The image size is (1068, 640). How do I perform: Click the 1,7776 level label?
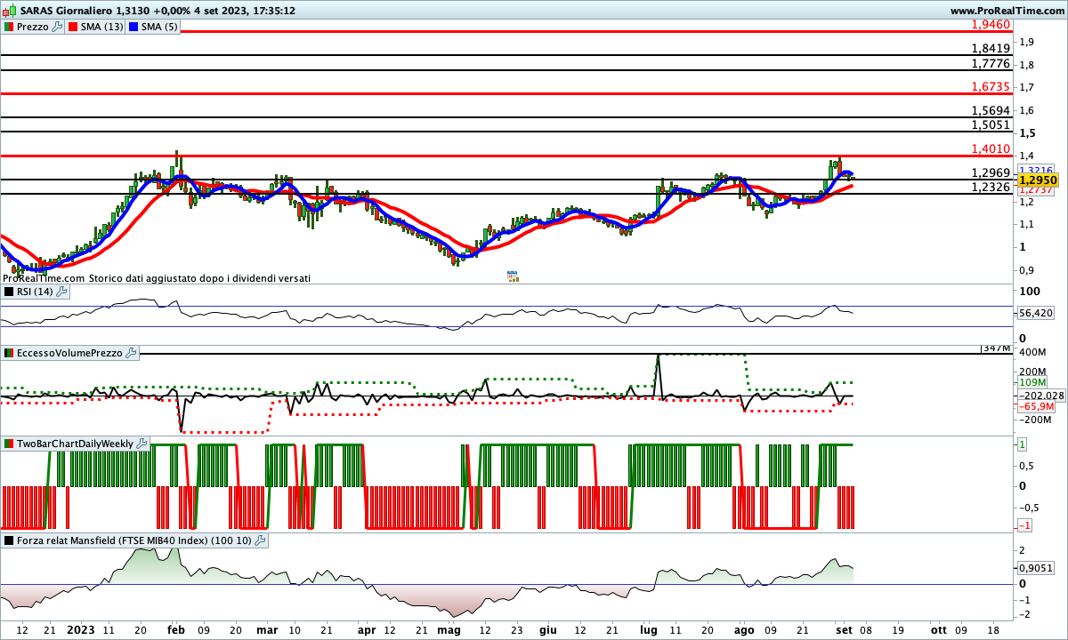tap(991, 63)
